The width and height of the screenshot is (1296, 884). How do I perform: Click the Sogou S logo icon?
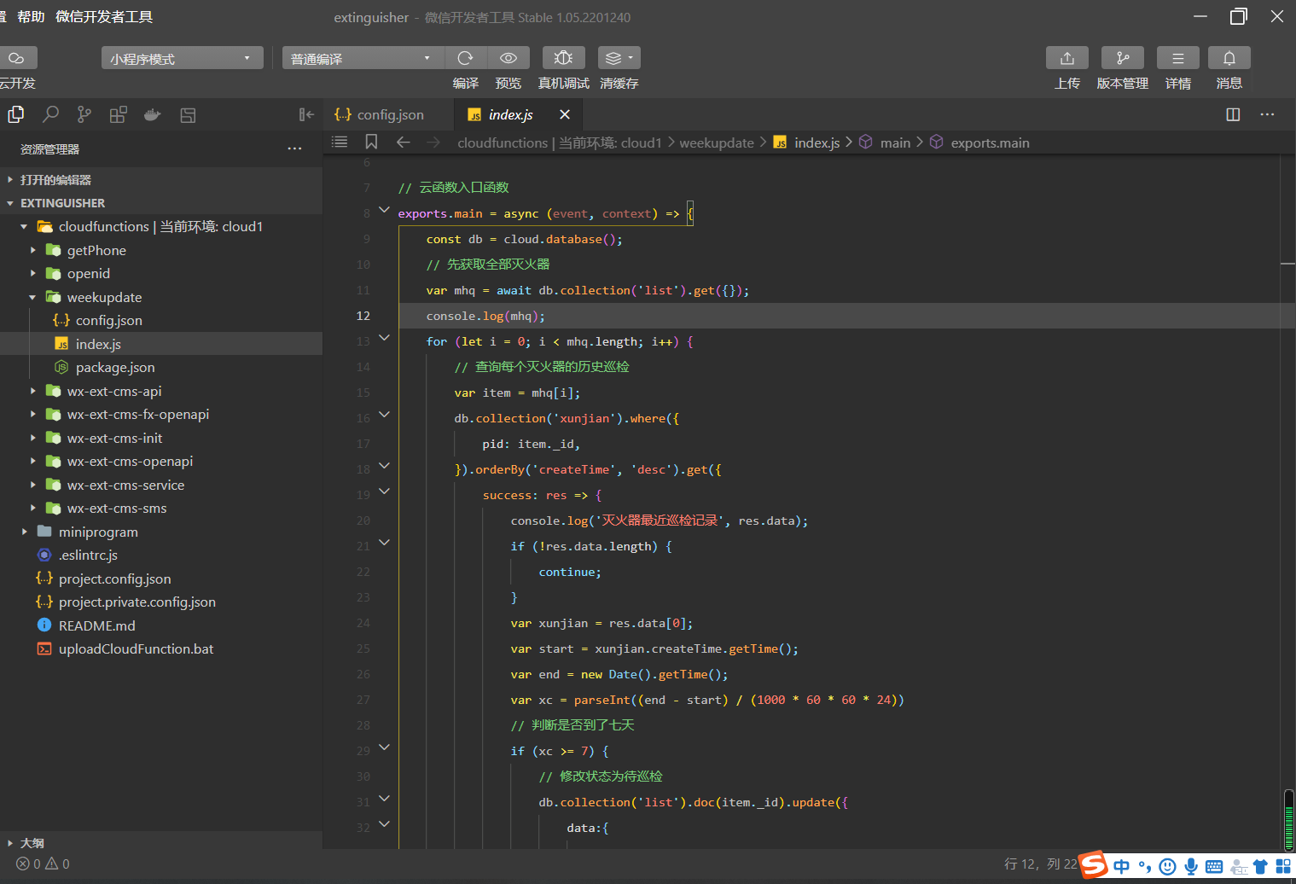(x=1094, y=865)
